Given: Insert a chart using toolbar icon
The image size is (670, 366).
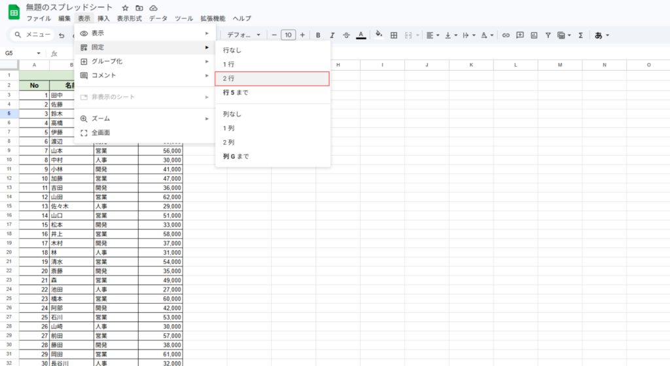Looking at the screenshot, I should click(534, 35).
